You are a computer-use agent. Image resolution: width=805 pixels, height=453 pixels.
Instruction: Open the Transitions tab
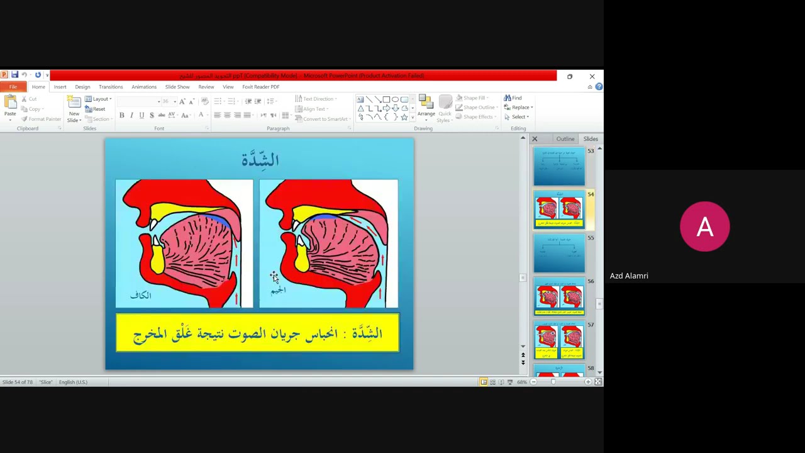pyautogui.click(x=111, y=87)
